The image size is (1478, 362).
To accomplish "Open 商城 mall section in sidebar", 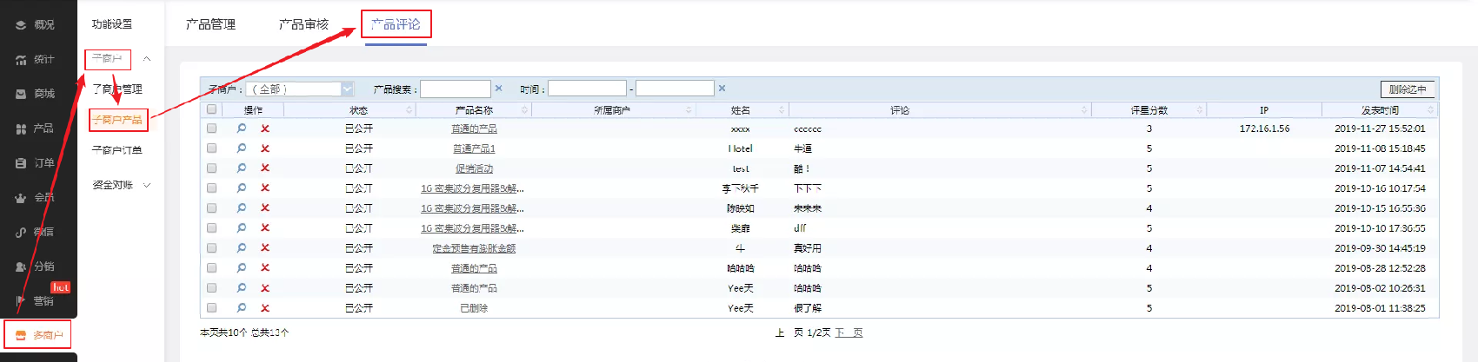I will pos(36,94).
